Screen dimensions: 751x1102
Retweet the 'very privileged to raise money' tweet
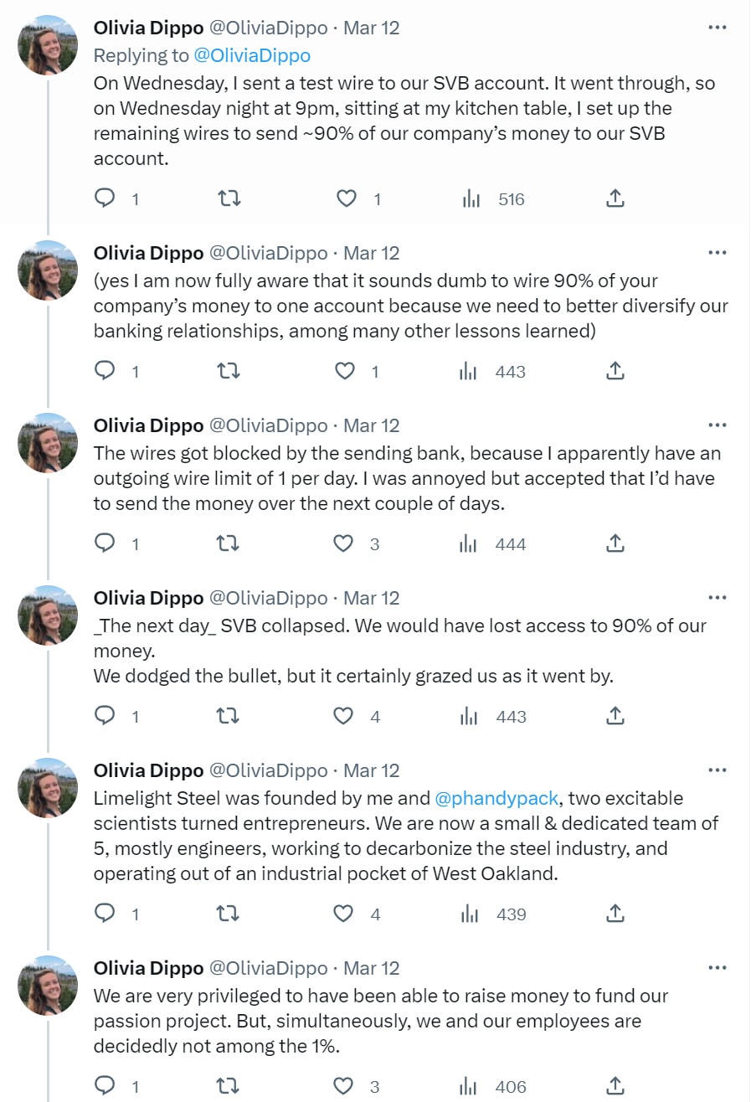click(x=229, y=1086)
